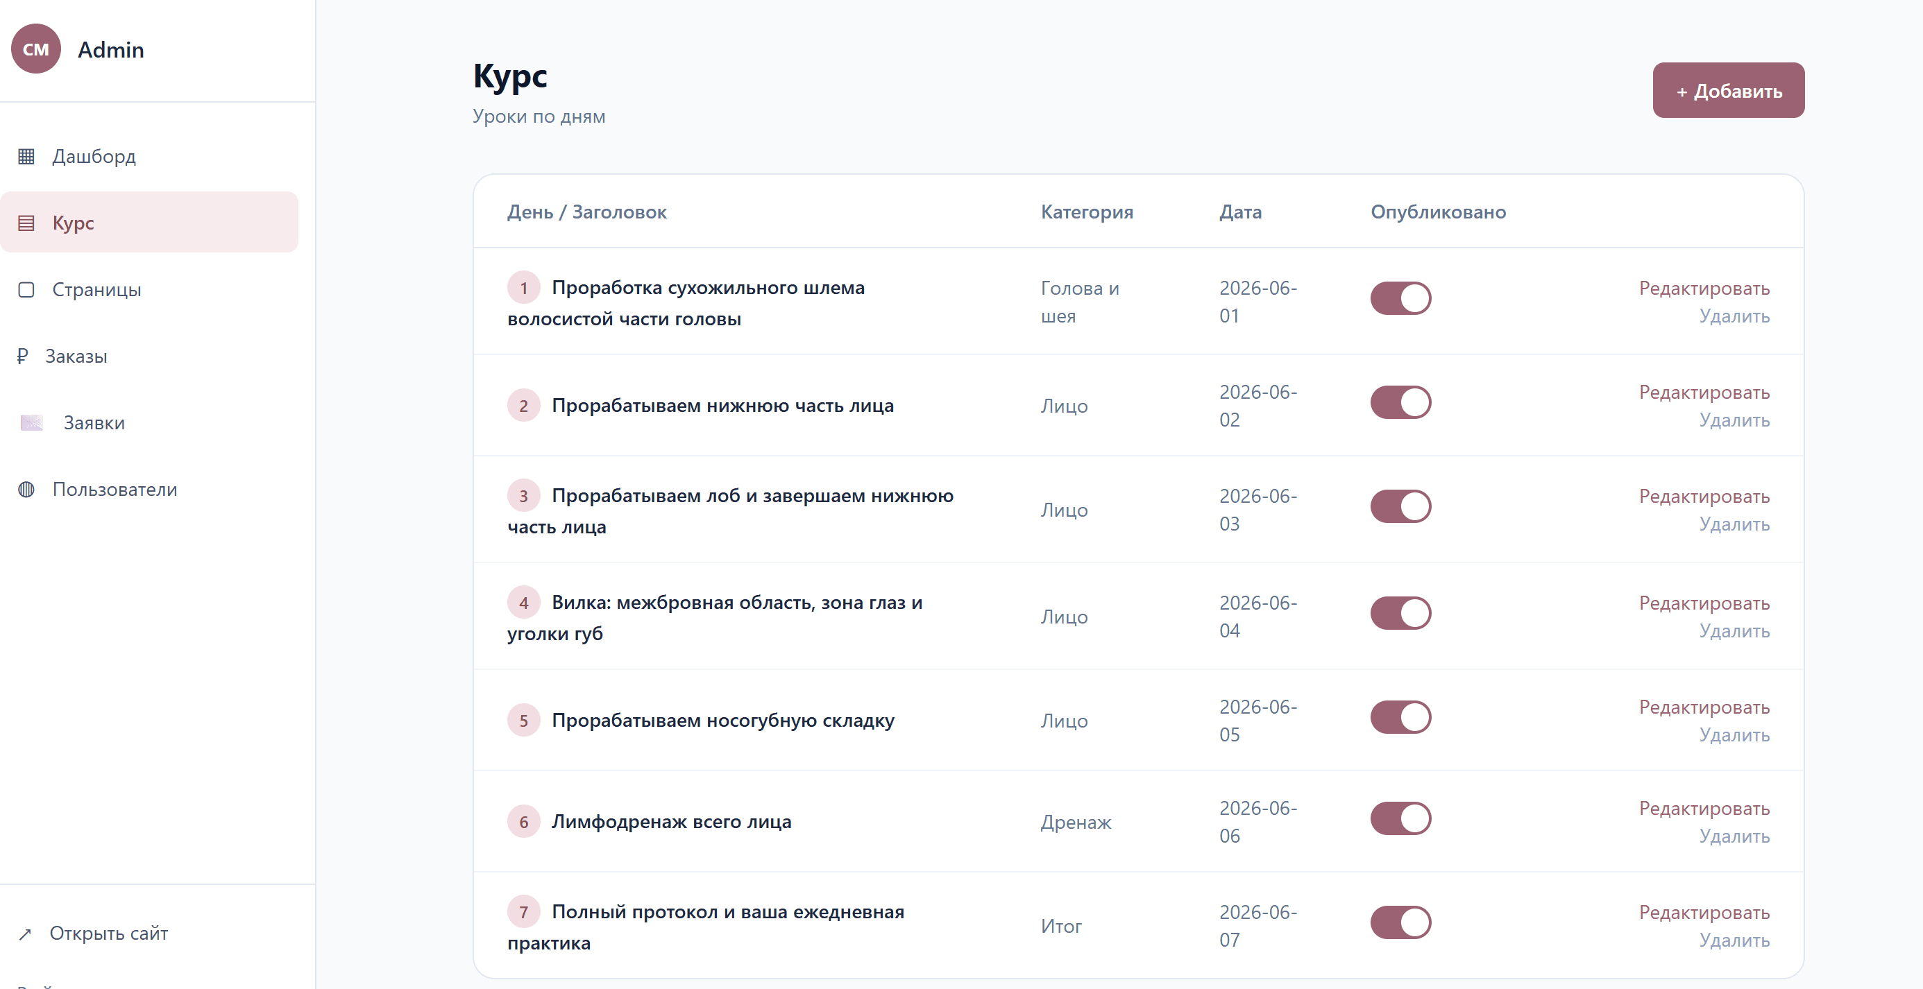Open the Заявки section
This screenshot has width=1923, height=989.
click(149, 423)
